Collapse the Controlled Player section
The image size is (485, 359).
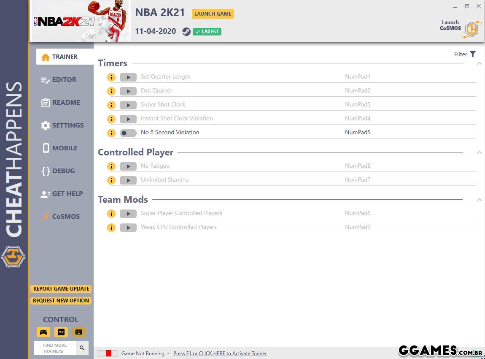pyautogui.click(x=479, y=152)
